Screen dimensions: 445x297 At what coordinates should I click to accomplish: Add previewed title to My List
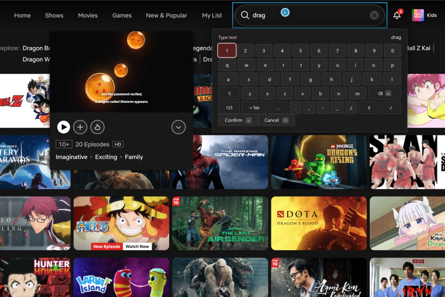pyautogui.click(x=80, y=127)
